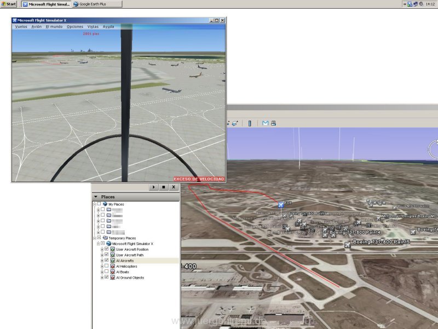The height and width of the screenshot is (329, 438).
Task: Click the 'Places' panel header title
Action: coord(108,197)
